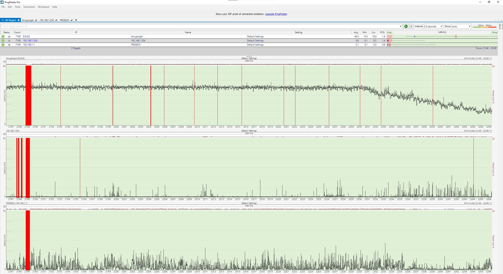Viewport: 503px width, 274px height.
Task: Click Default Settings in the dns.google row
Action: 255,37
